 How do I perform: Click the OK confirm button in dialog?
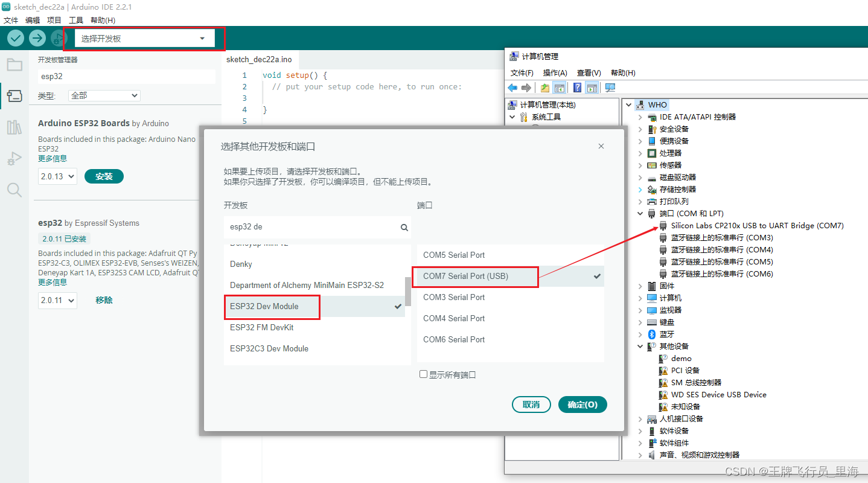point(582,405)
